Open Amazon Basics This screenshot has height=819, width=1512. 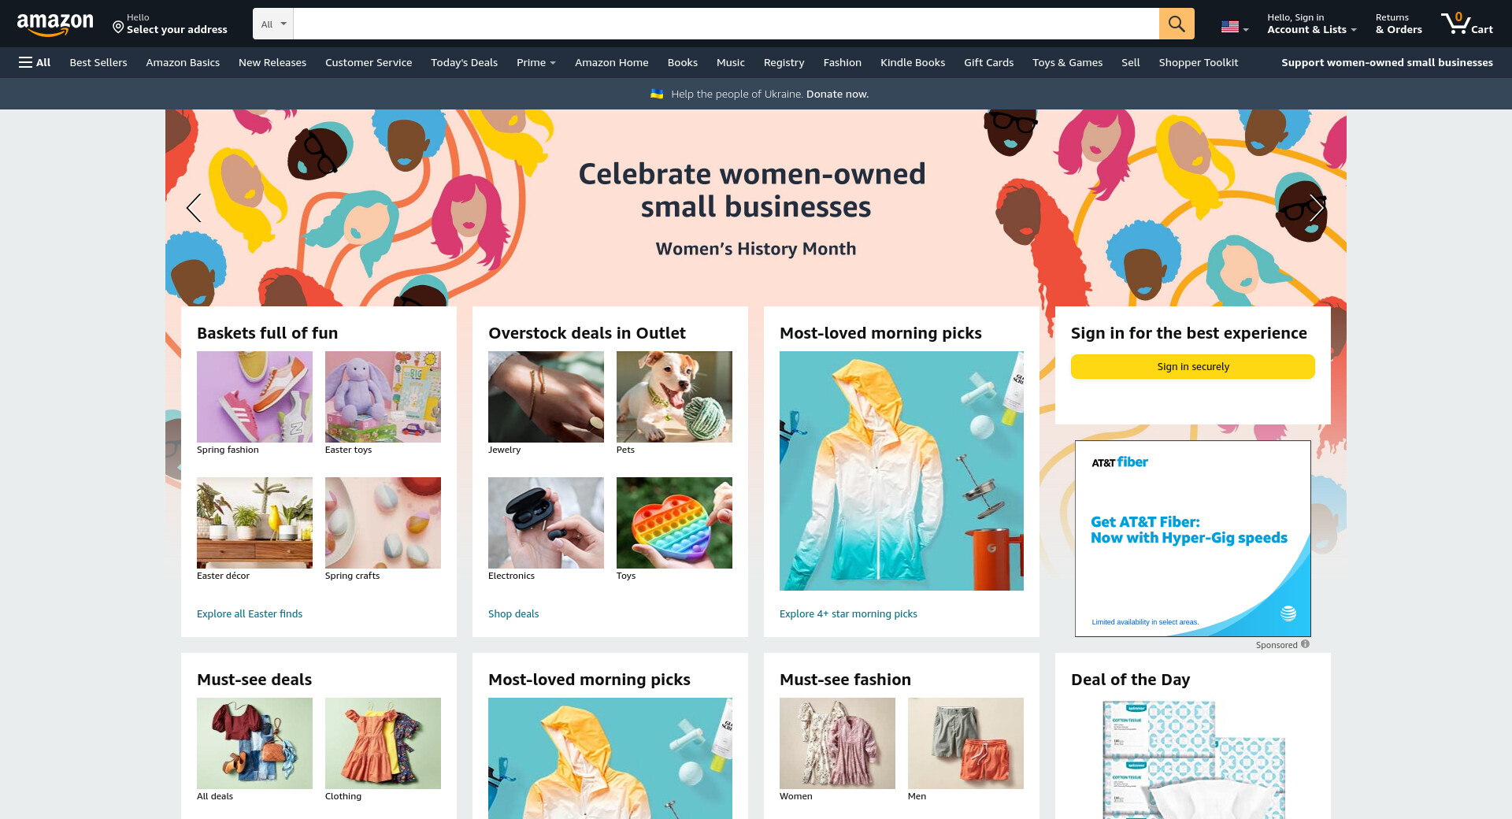(x=183, y=62)
